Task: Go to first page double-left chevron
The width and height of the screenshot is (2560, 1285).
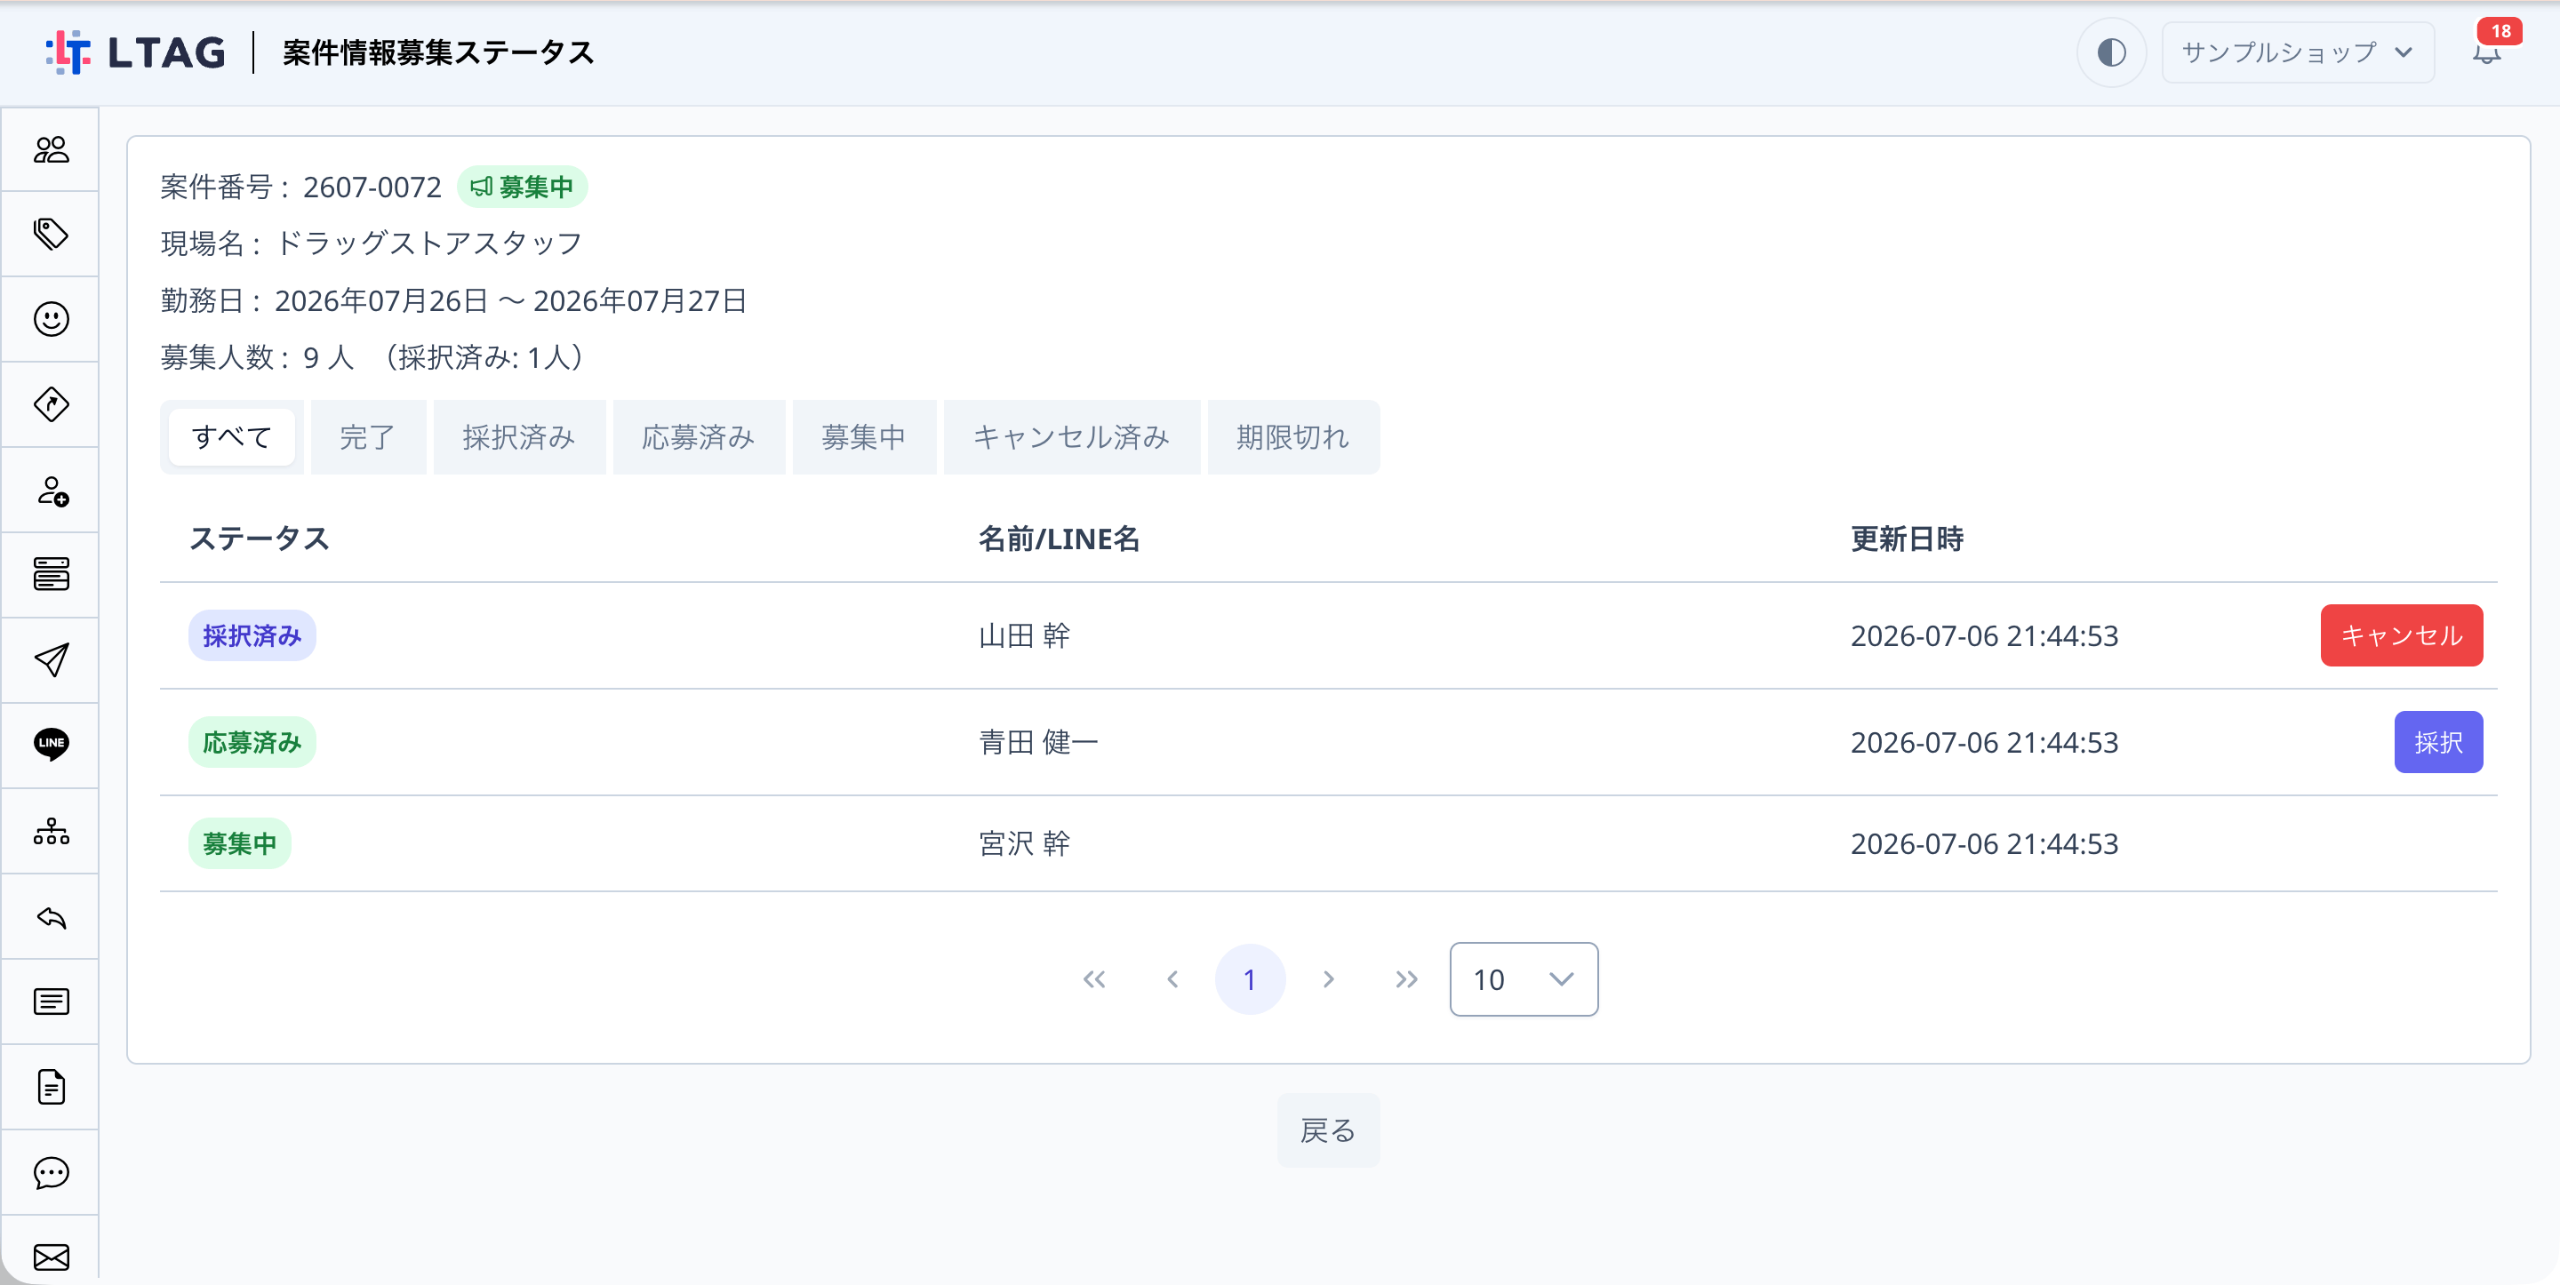Action: [1094, 979]
